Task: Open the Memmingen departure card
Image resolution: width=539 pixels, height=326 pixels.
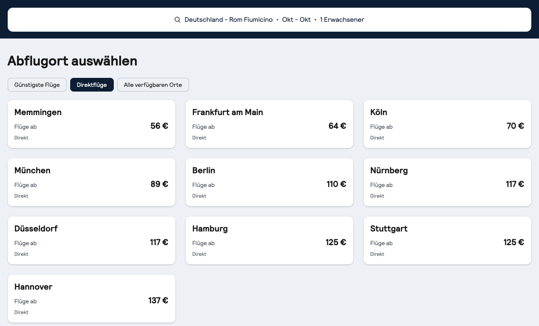Action: pos(92,124)
